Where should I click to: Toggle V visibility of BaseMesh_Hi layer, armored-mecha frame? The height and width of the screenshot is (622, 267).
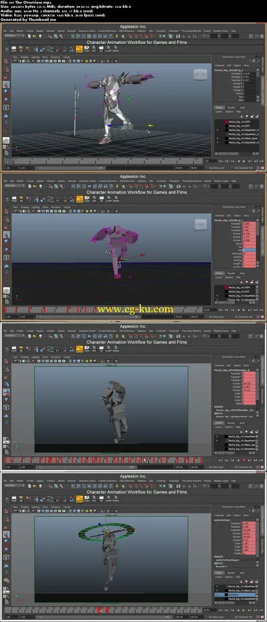pos(217,142)
